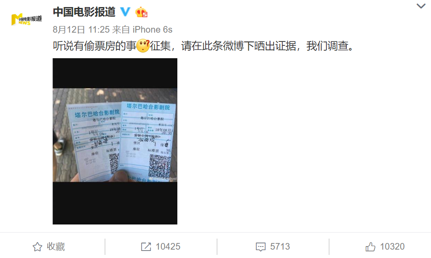Click the surprised emoji in the post text
The image size is (431, 258).
pyautogui.click(x=143, y=46)
